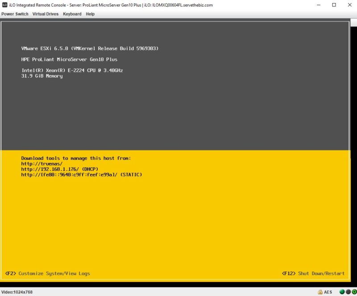The height and width of the screenshot is (296, 357).
Task: Click the F2 Customize System/View Logs option
Action: click(x=47, y=273)
